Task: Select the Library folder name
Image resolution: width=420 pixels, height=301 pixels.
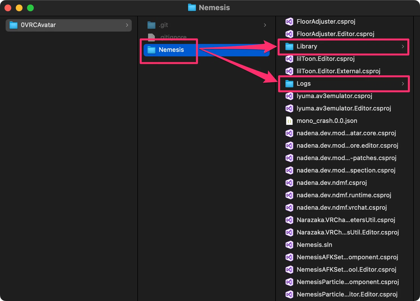Action: pos(307,46)
